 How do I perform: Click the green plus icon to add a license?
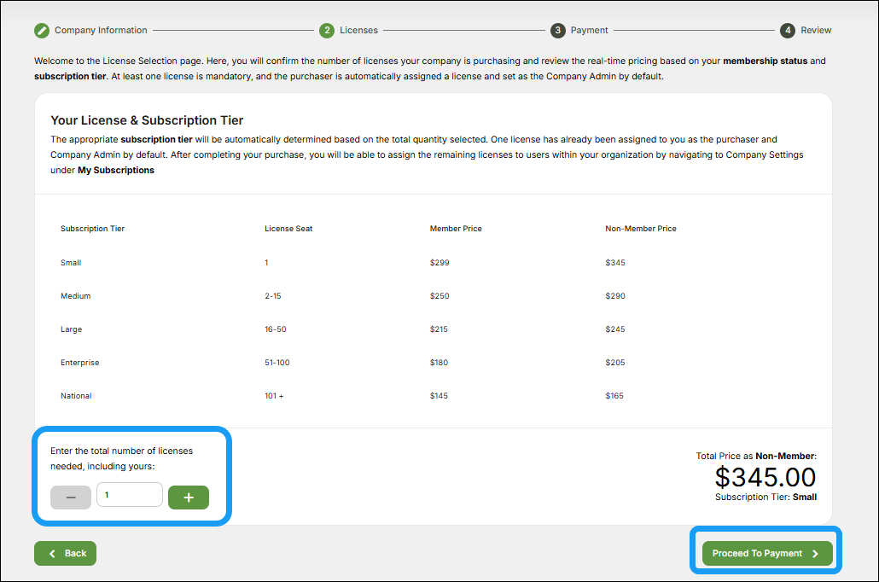pos(188,496)
